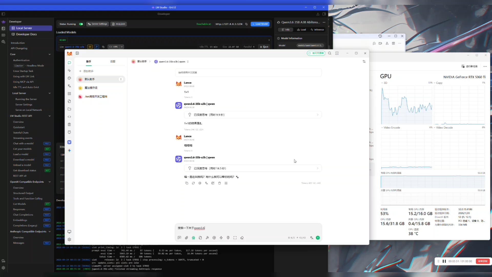Open the search icon in chat titlebar

pyautogui.click(x=330, y=53)
